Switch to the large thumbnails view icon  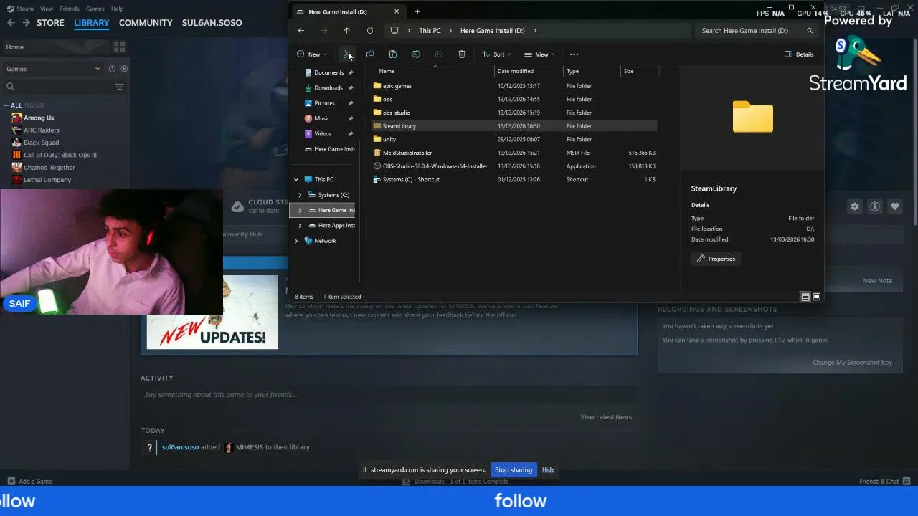coord(816,297)
